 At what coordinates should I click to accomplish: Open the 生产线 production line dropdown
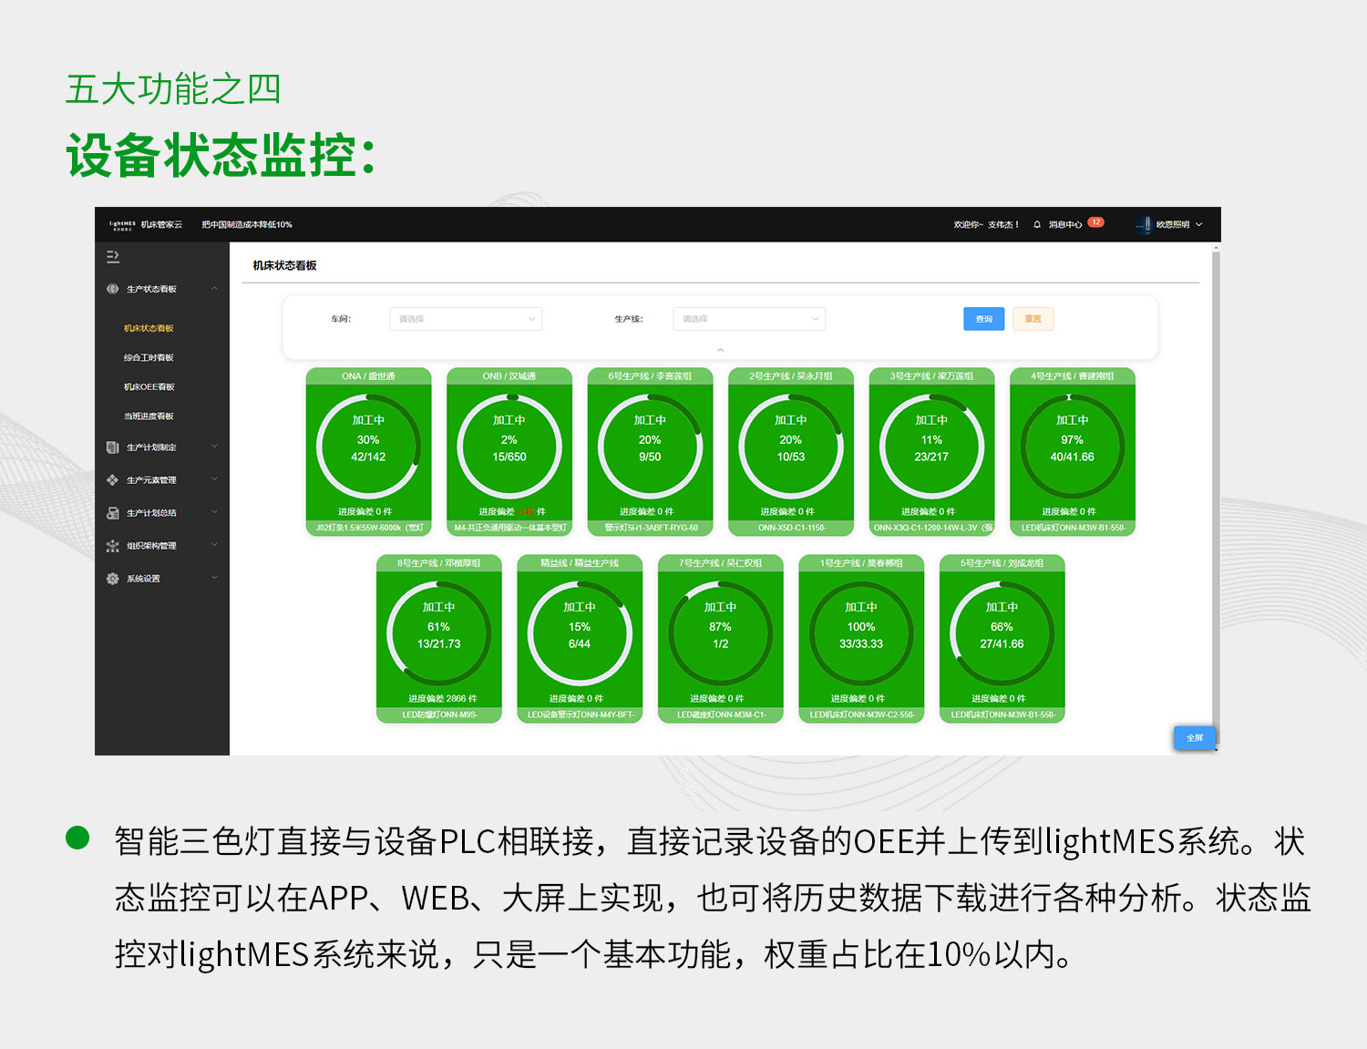(749, 319)
